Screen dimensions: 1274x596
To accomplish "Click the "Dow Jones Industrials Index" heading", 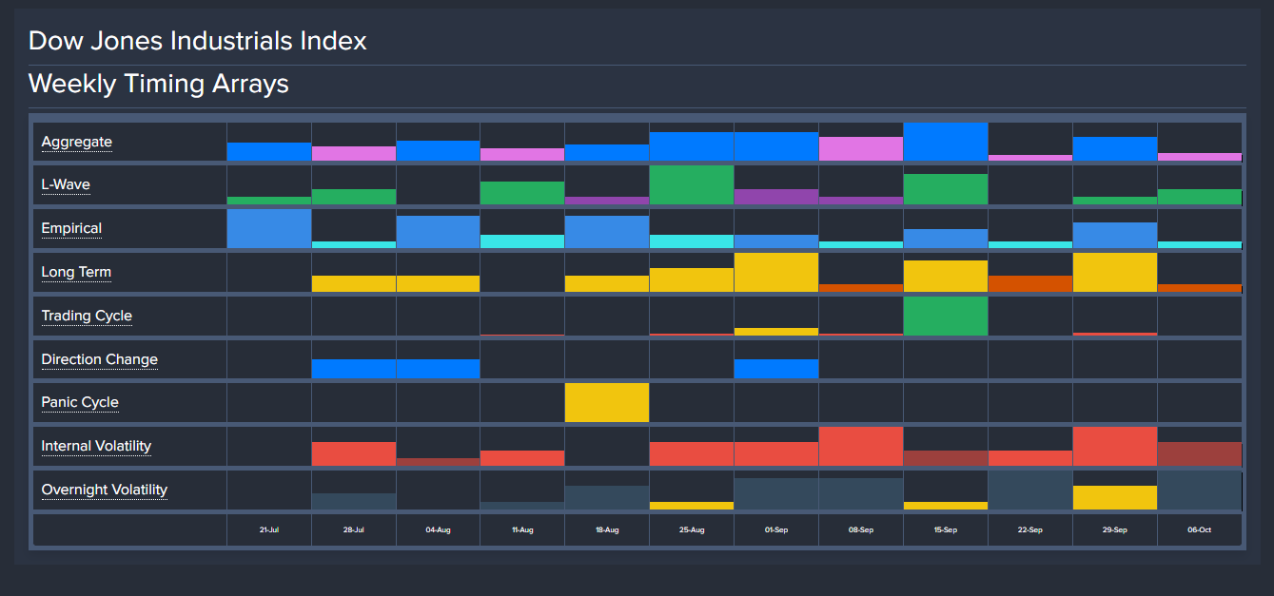I will 198,41.
